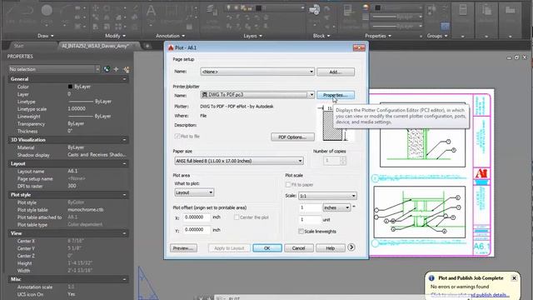This screenshot has height=300, width=533.
Task: Open the Dimension annotation tool
Action: tap(172, 15)
